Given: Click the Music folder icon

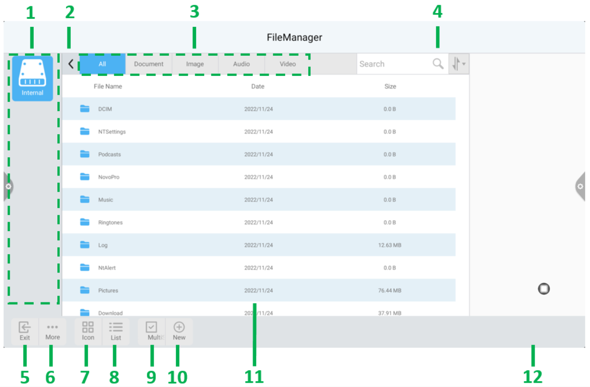Looking at the screenshot, I should (x=85, y=199).
